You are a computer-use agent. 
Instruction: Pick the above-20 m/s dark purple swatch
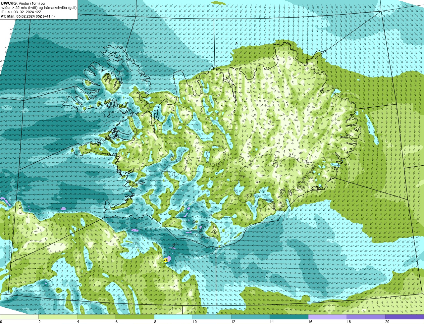(404, 317)
